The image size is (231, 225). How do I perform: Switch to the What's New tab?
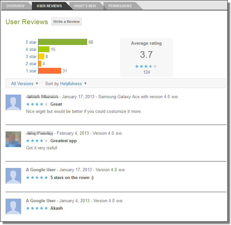tap(85, 6)
